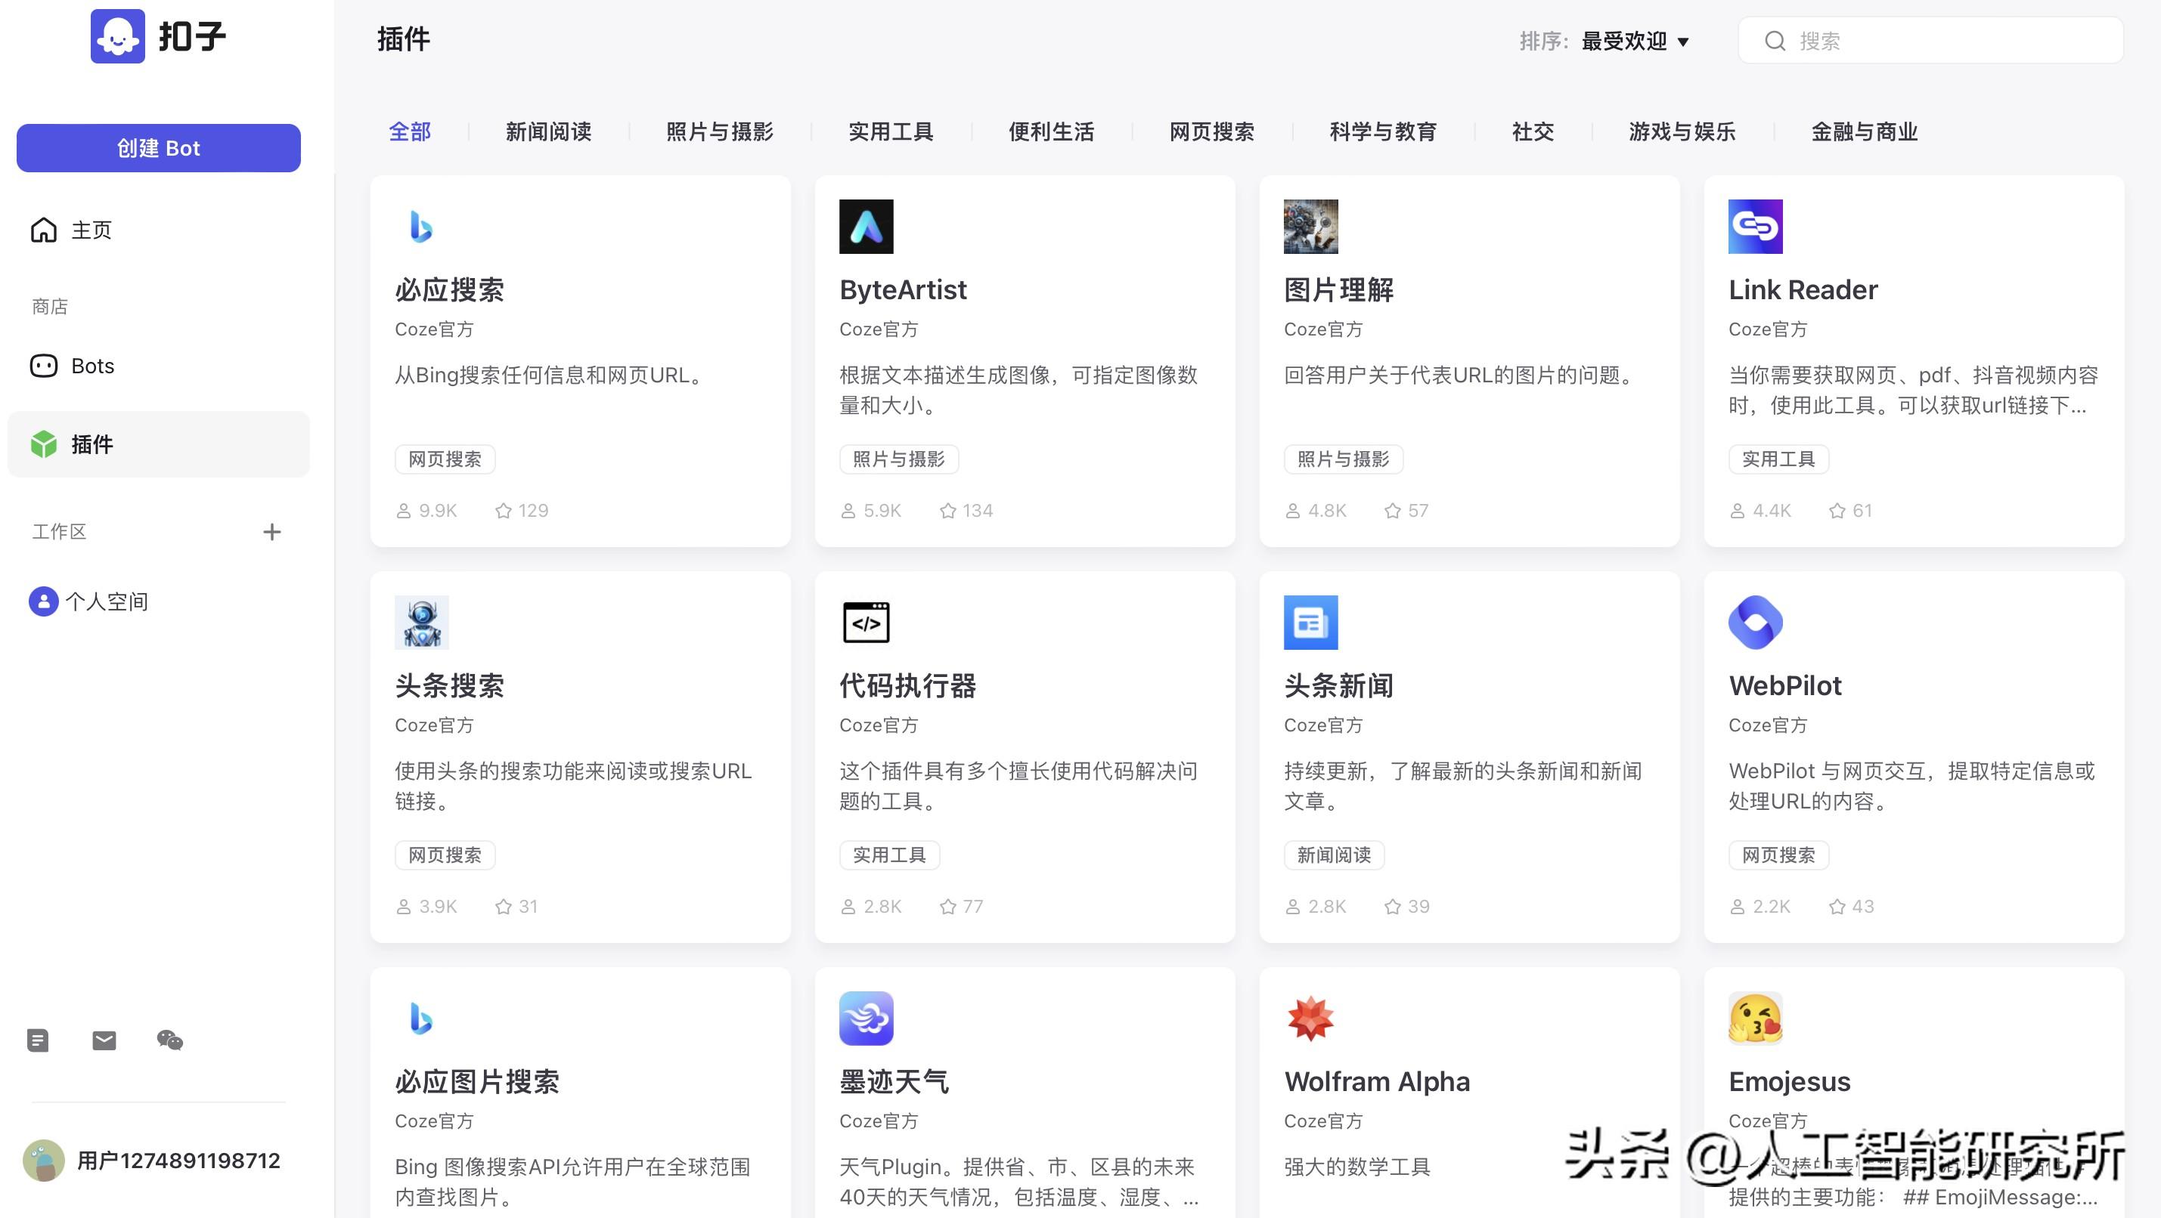Click the Coze 扣子 logo icon
2161x1218 pixels.
click(x=117, y=36)
